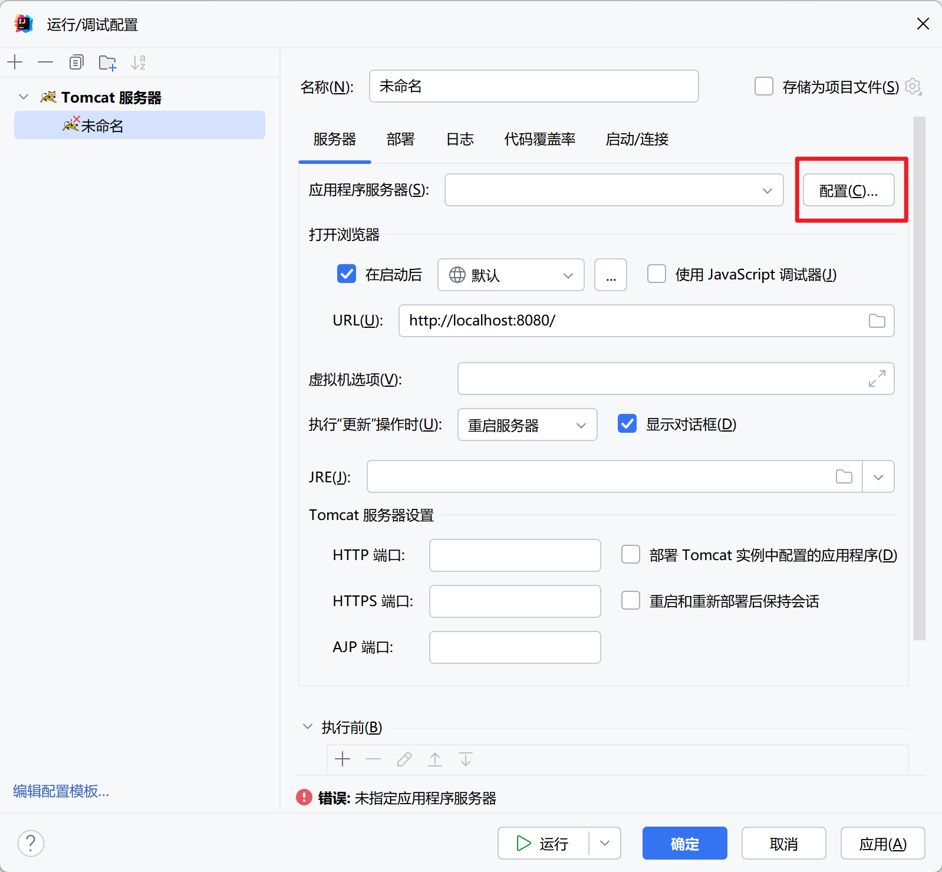Click the 虚拟机选项 input field
Viewport: 942px width, 872px height.
[x=676, y=379]
